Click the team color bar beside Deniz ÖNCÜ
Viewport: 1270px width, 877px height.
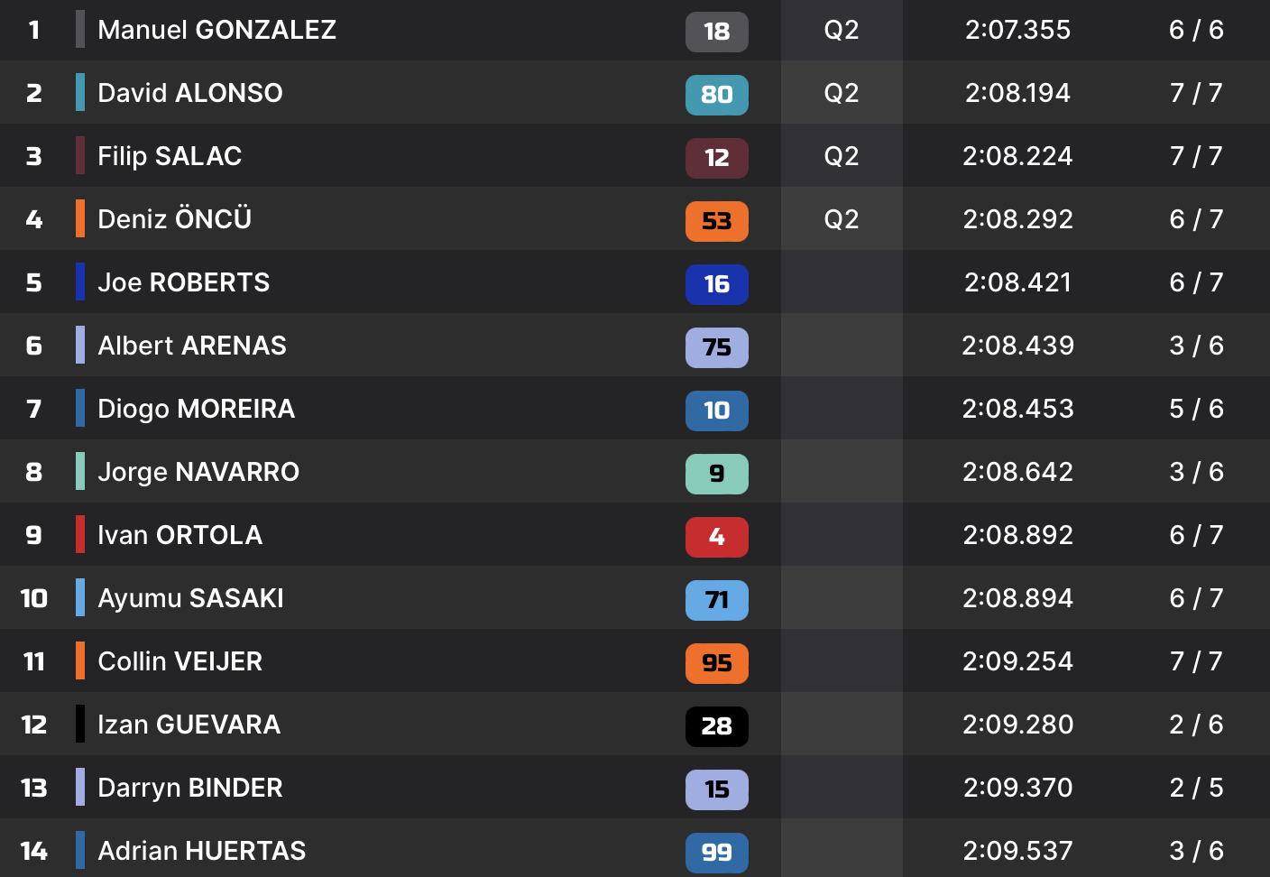(80, 218)
